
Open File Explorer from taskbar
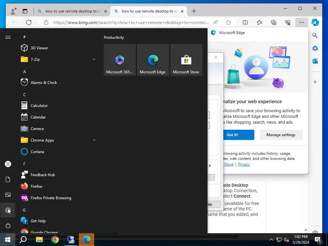tap(39, 240)
